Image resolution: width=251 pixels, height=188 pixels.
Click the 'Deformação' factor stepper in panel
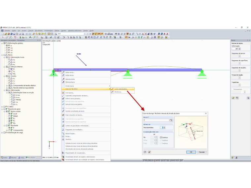point(240,49)
